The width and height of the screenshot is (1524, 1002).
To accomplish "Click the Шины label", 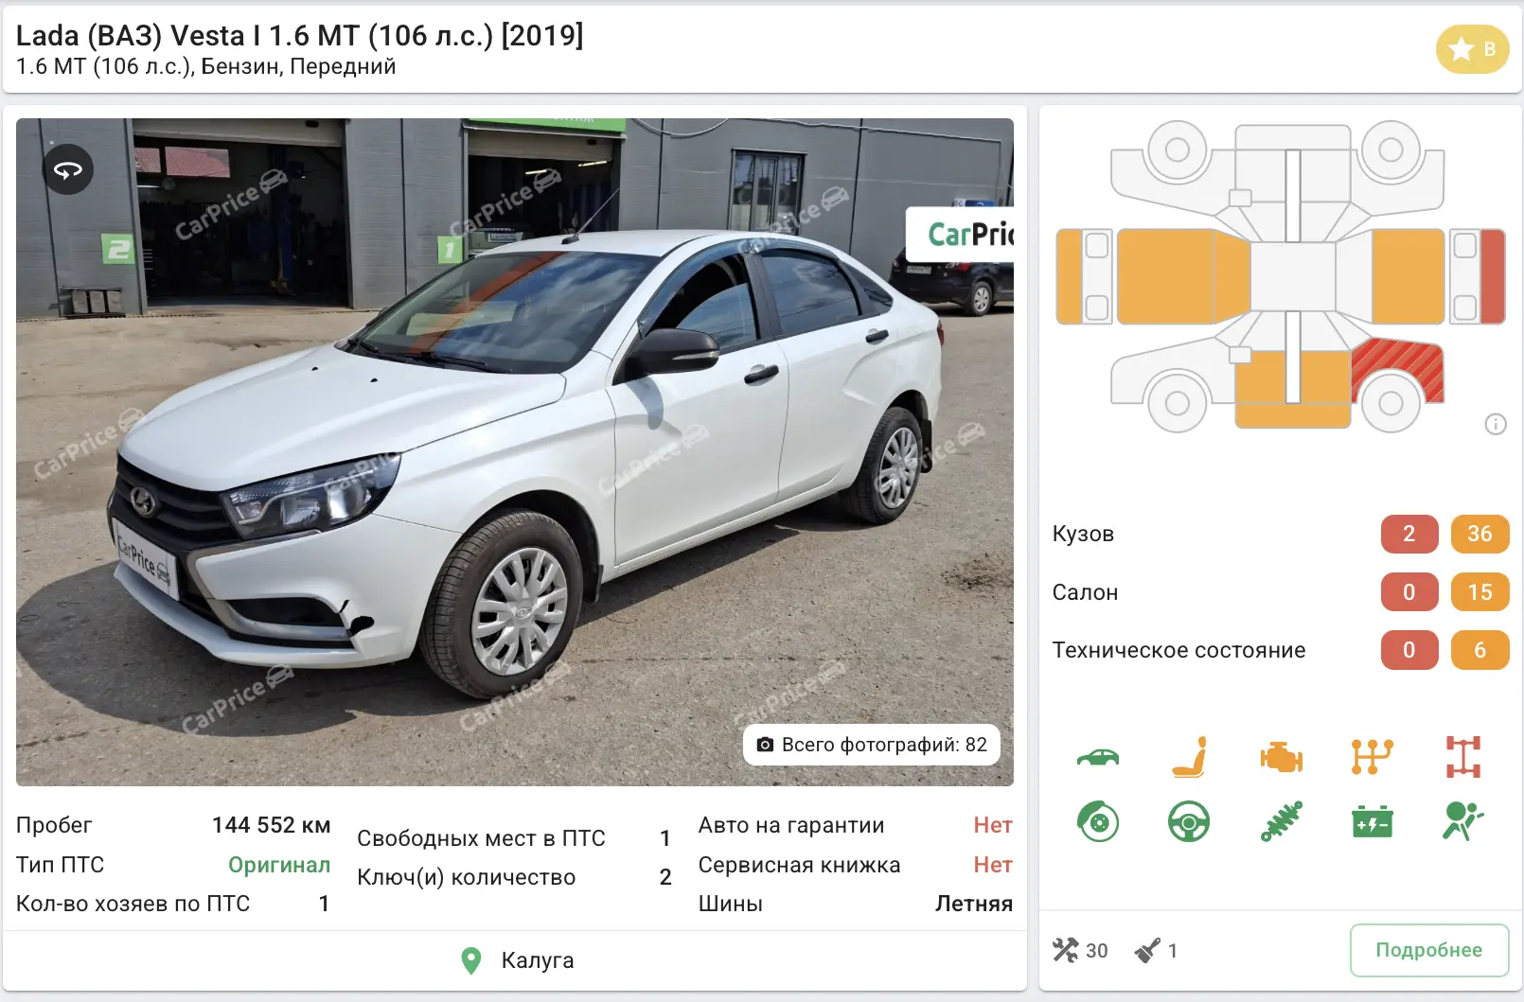I will coord(730,904).
